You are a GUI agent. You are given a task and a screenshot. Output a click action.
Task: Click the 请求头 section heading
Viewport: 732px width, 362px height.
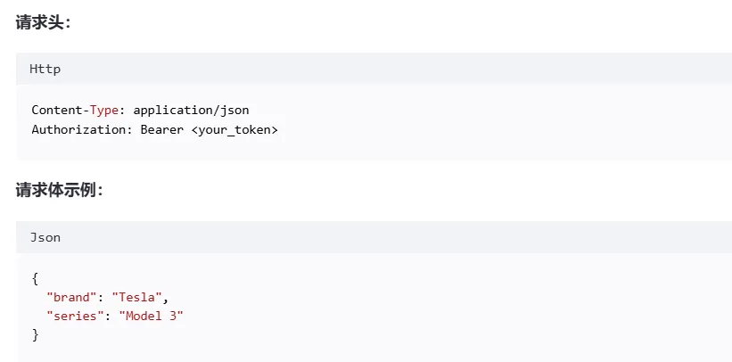coord(42,22)
